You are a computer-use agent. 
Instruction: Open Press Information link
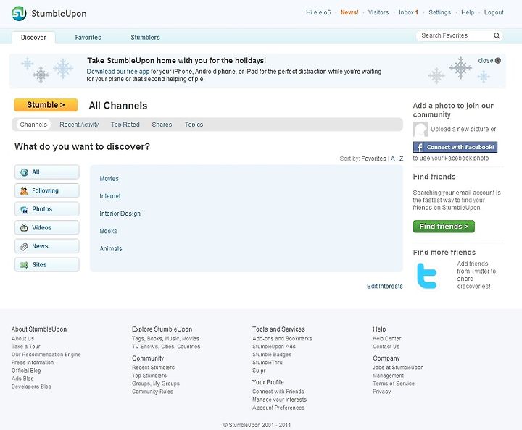33,362
